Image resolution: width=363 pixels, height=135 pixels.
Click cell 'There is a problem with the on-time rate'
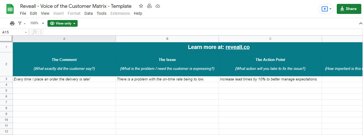tap(167, 79)
